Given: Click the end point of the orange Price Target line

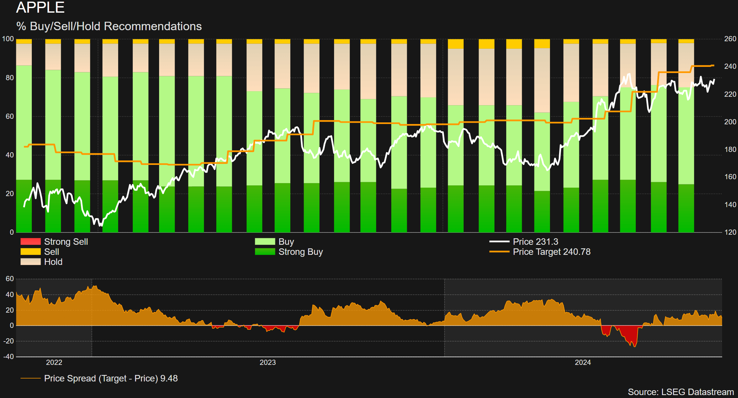Looking at the screenshot, I should [713, 66].
